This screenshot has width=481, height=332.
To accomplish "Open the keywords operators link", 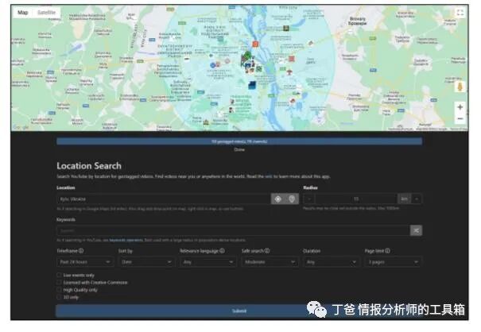I will pyautogui.click(x=126, y=240).
